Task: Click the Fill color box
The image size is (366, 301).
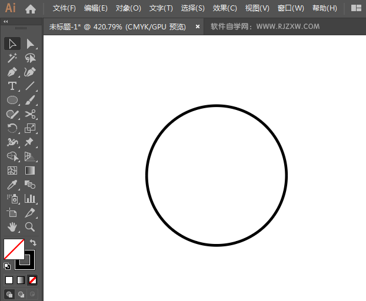Action: click(x=14, y=249)
